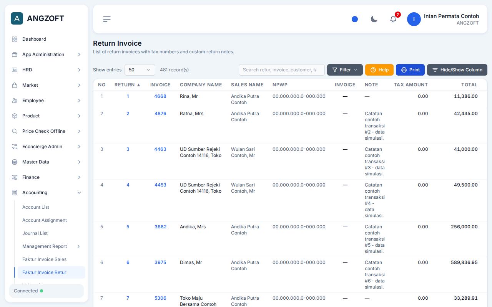Click the orange Help button

379,70
